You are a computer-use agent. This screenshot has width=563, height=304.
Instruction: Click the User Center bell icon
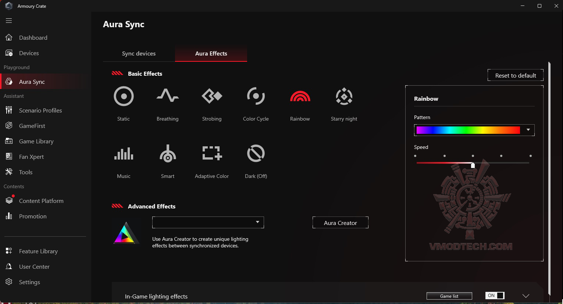point(9,267)
